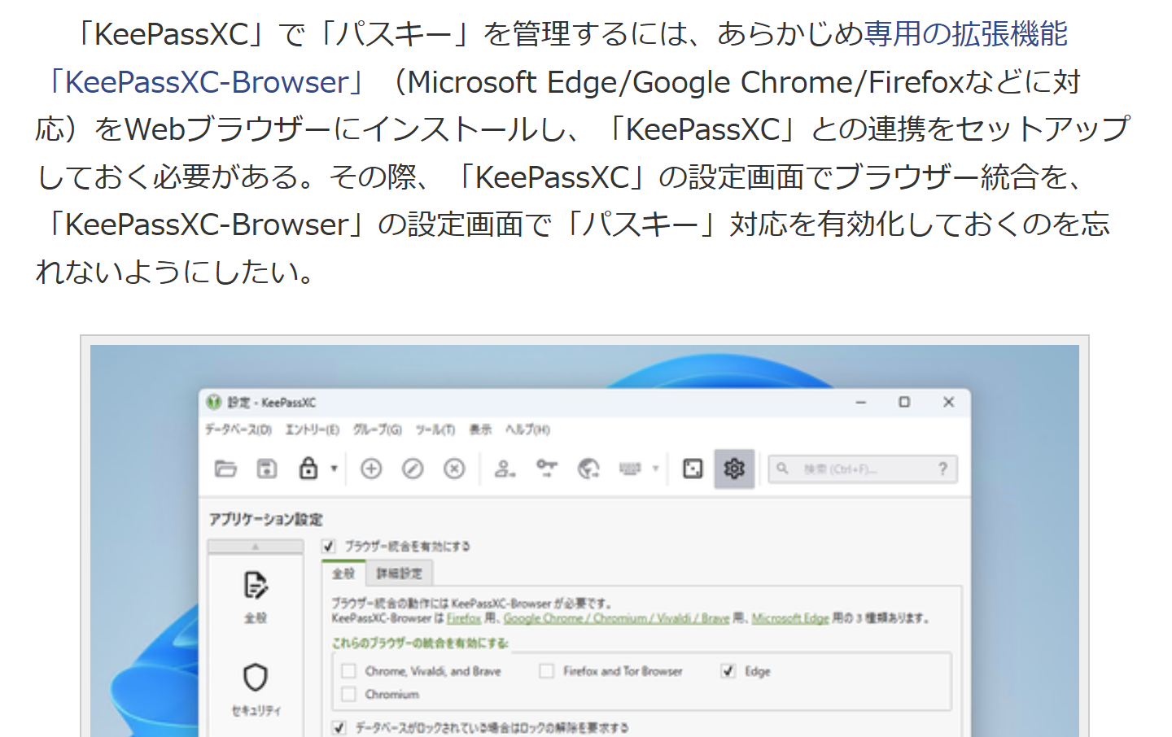Screen dimensions: 1172x737
Task: Open the Google Chrome / Chromium / Vivaldi / Brave link
Action: tap(616, 618)
